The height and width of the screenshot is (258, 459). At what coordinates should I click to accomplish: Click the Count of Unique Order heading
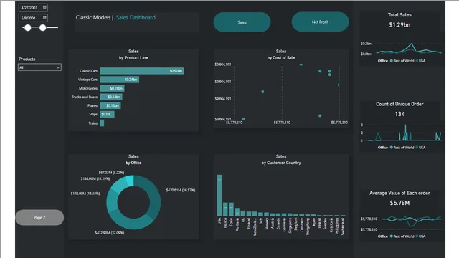(x=399, y=104)
